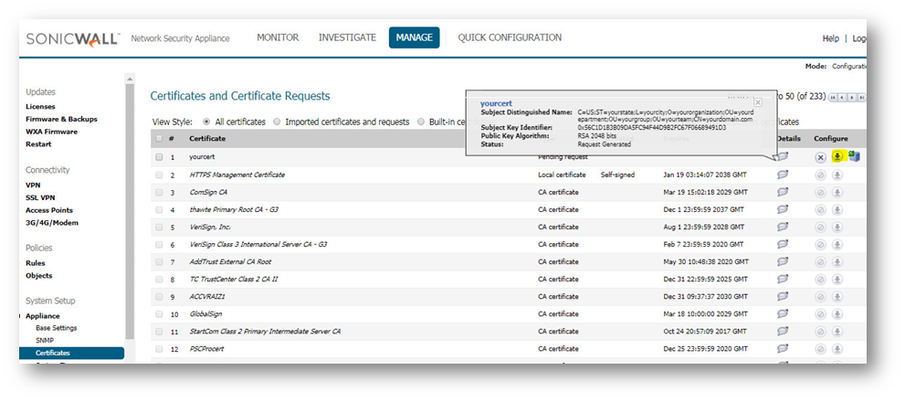The width and height of the screenshot is (905, 402).
Task: View details icon for ComSign CA
Action: (783, 192)
